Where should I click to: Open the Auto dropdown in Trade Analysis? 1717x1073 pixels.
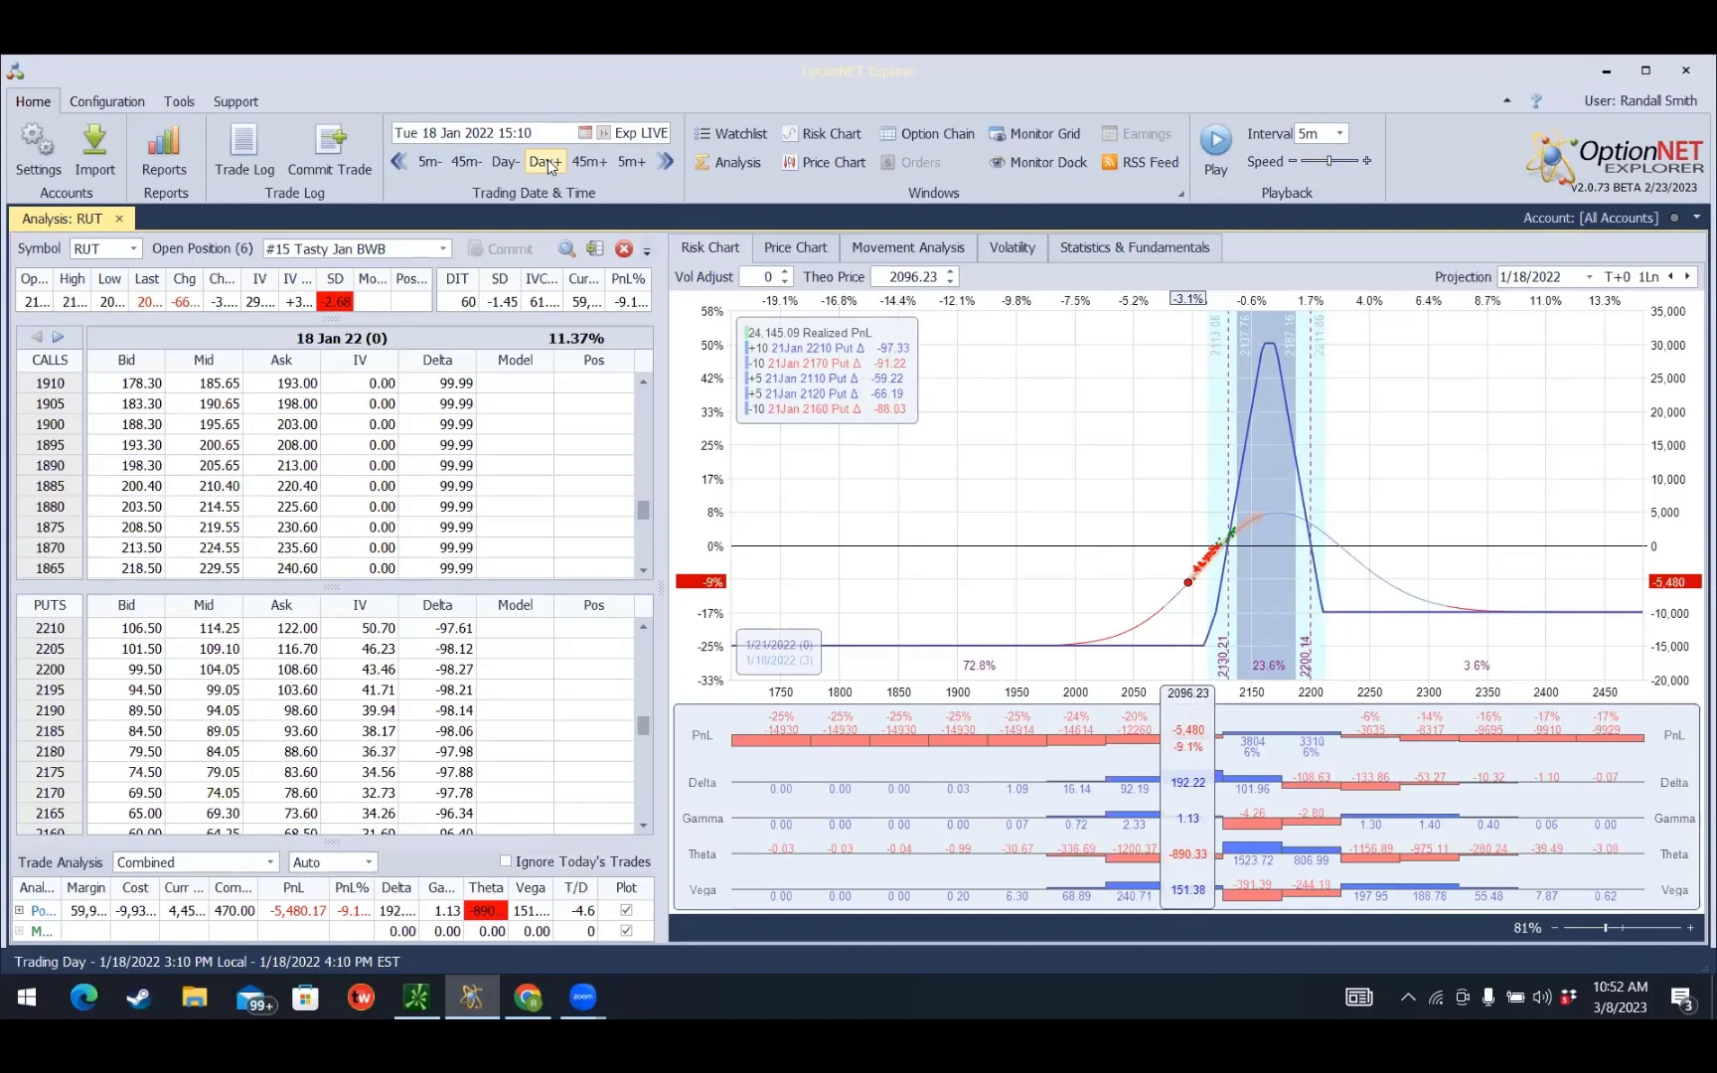tap(369, 862)
